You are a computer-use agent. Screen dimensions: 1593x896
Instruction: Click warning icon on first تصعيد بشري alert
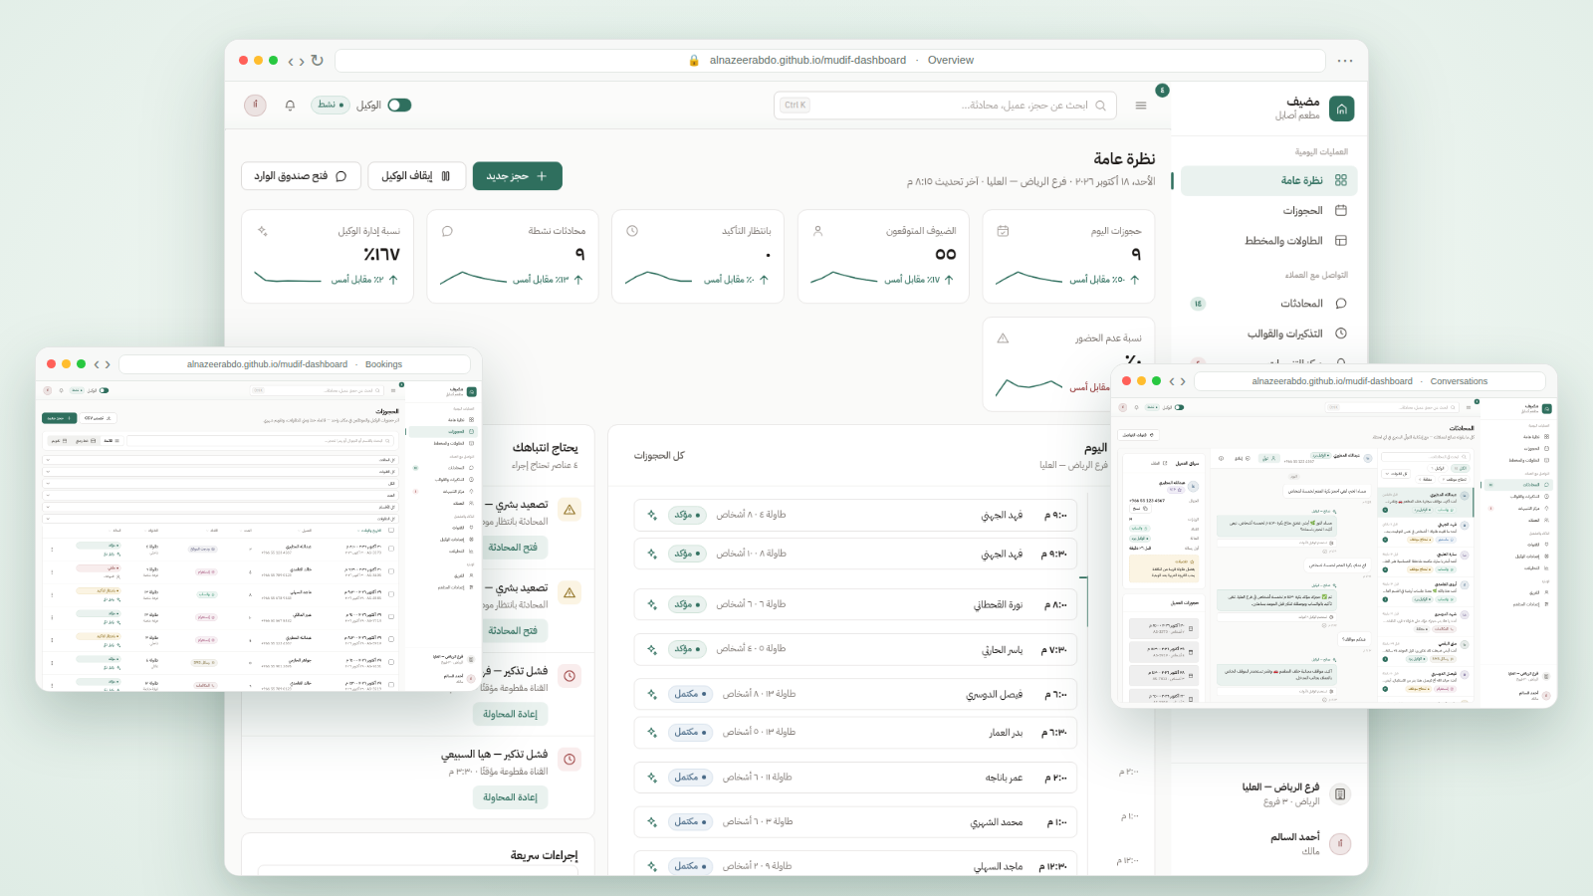point(569,510)
